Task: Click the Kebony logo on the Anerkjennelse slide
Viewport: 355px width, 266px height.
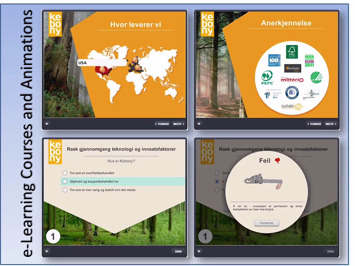Action: [x=207, y=24]
